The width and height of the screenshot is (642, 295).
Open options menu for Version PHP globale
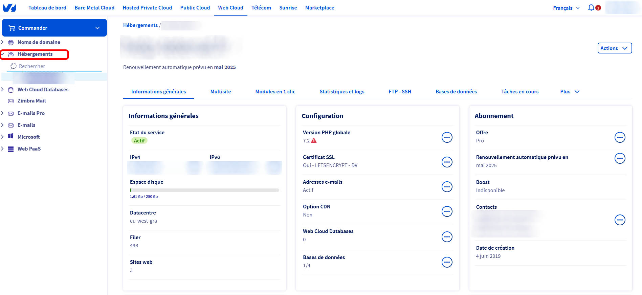point(447,137)
